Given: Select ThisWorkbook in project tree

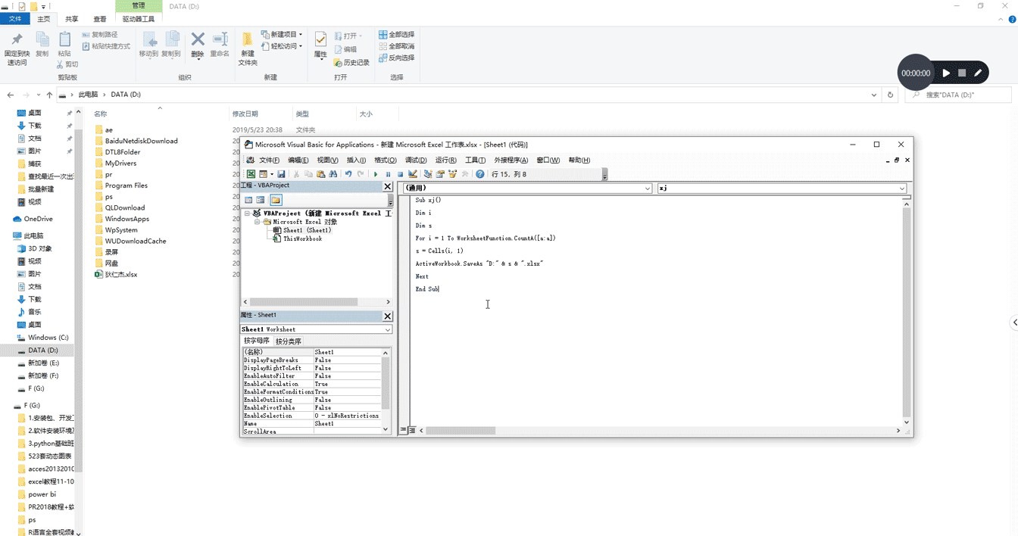Looking at the screenshot, I should pos(302,238).
